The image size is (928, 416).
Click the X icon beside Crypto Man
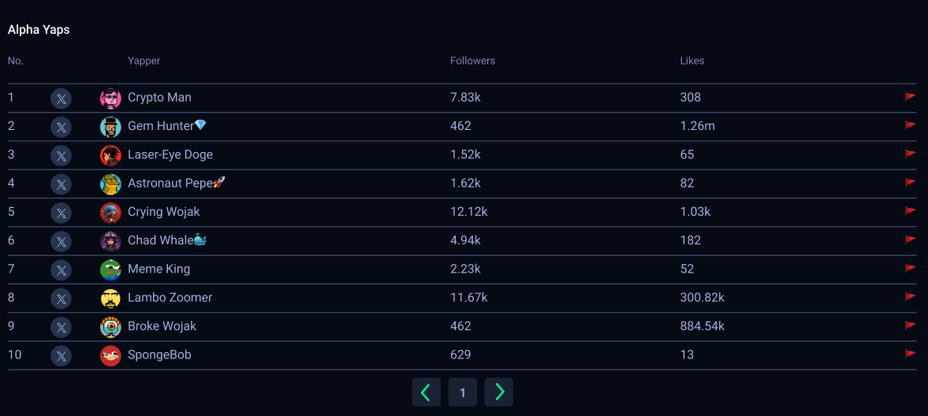click(61, 98)
